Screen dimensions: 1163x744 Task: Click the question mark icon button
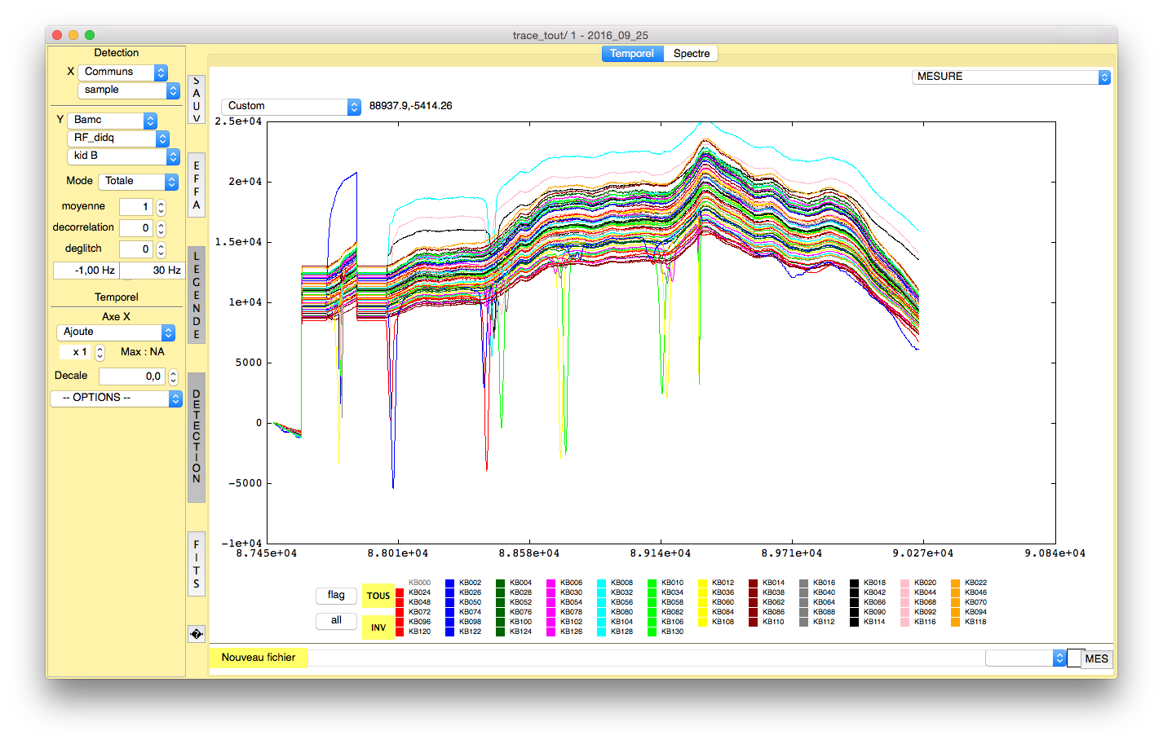(196, 634)
